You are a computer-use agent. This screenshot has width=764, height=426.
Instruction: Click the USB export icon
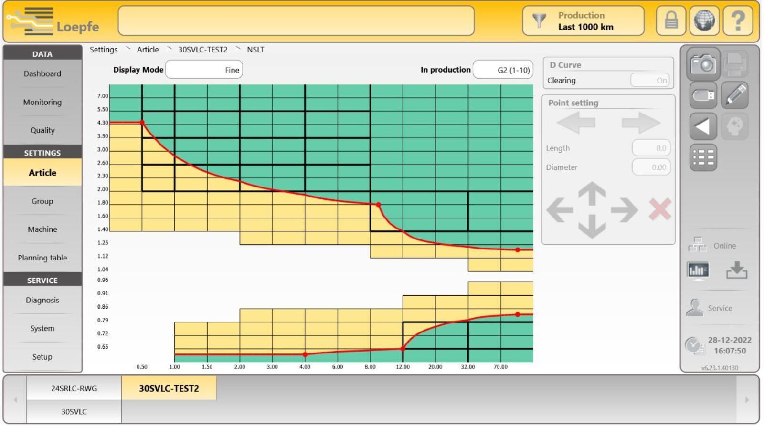pyautogui.click(x=703, y=95)
